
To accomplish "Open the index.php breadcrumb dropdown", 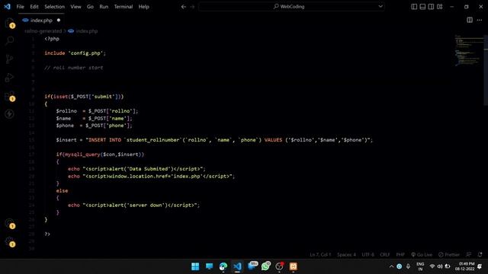I will pos(87,31).
